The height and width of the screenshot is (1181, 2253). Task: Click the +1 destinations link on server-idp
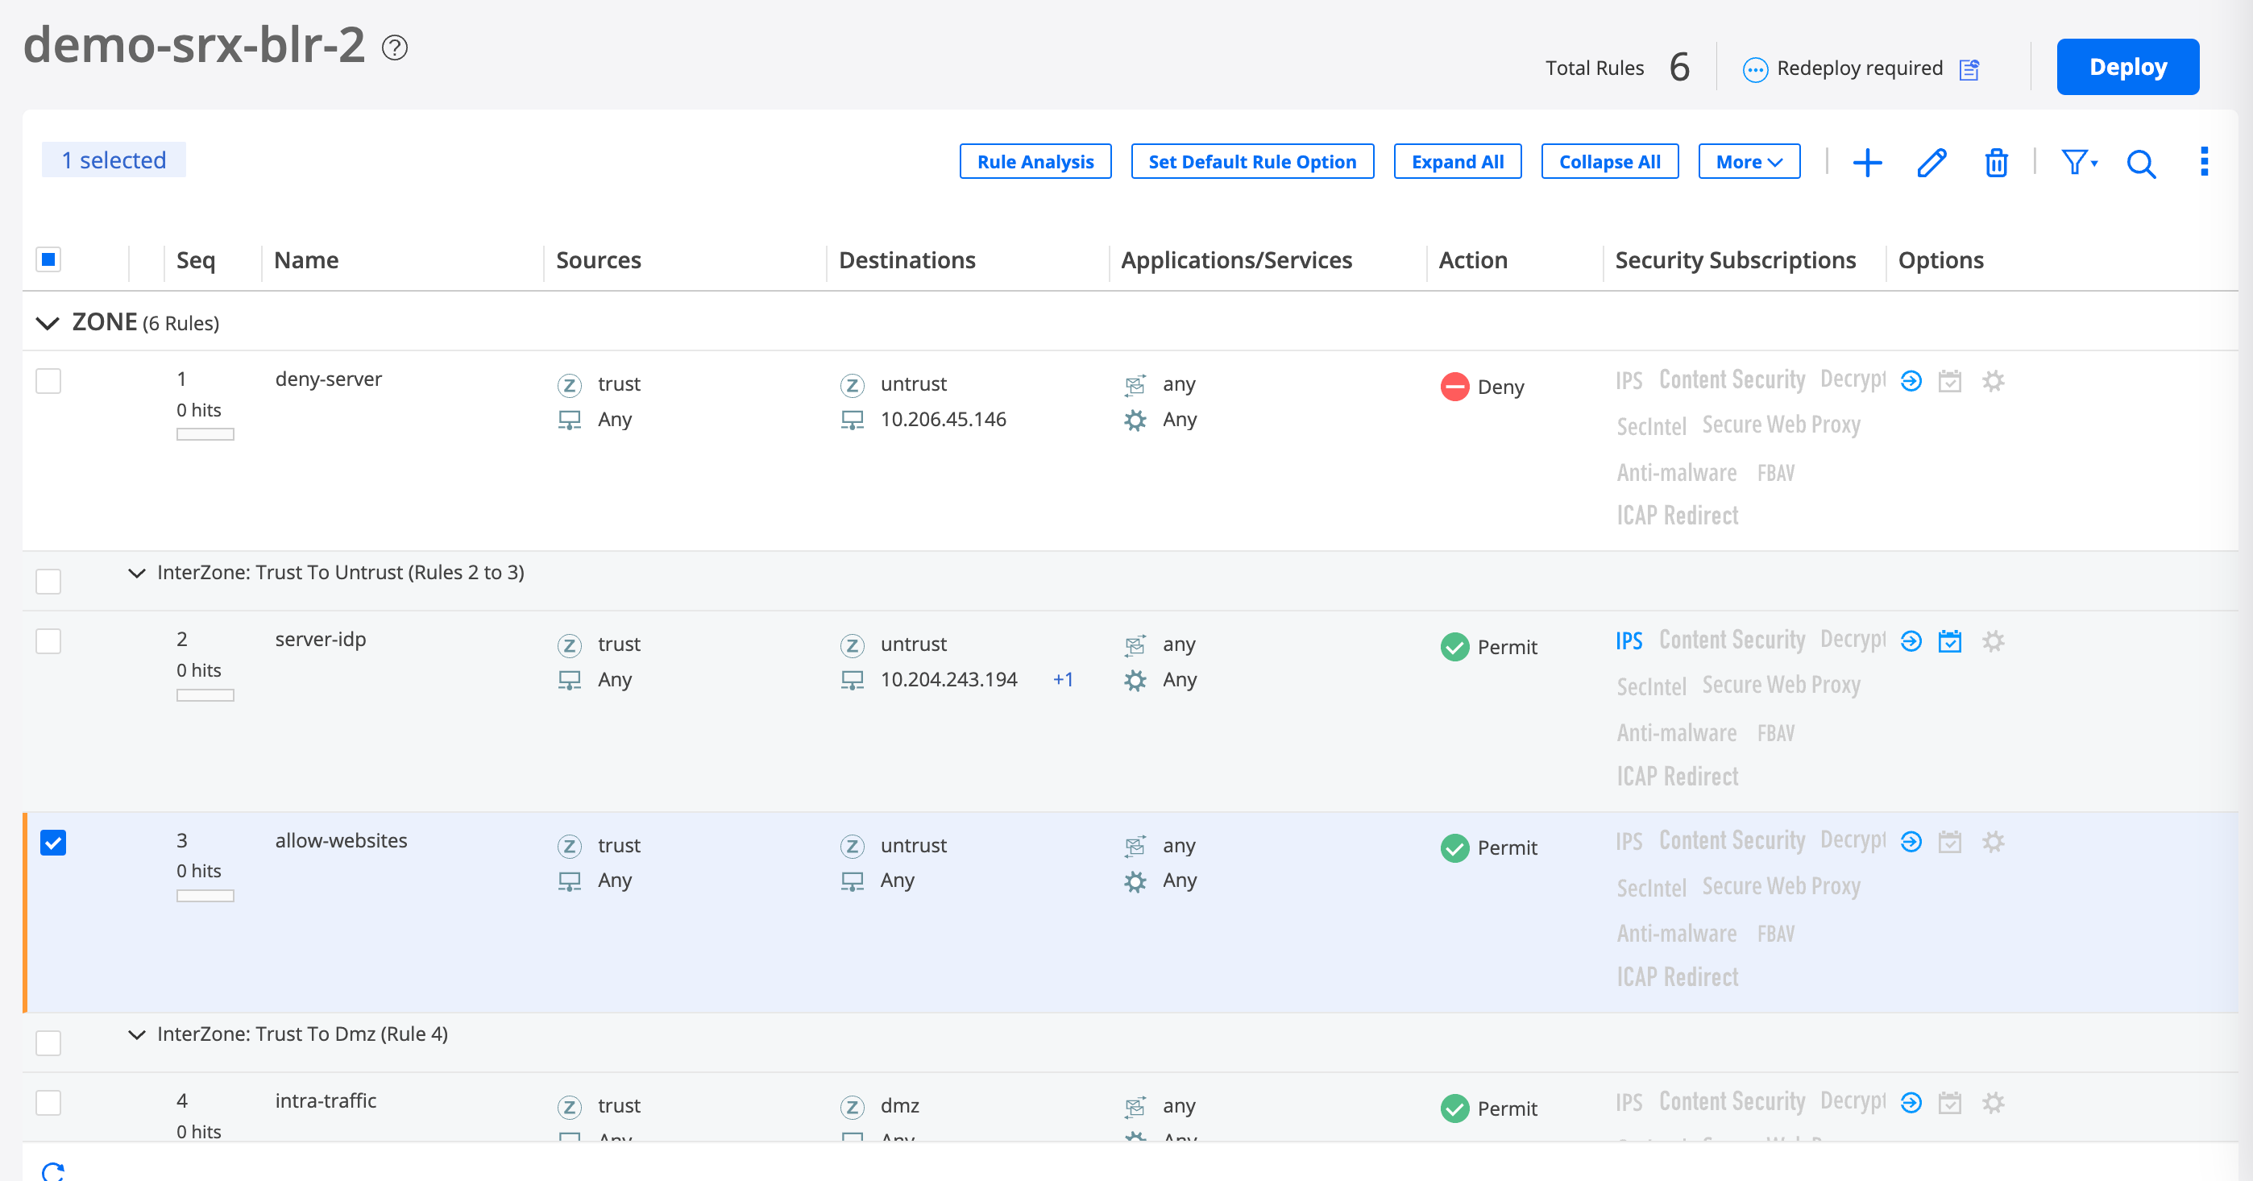[x=1063, y=680]
